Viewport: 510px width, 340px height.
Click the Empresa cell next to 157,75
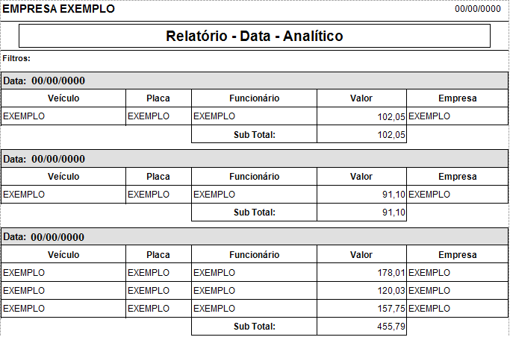pos(457,308)
